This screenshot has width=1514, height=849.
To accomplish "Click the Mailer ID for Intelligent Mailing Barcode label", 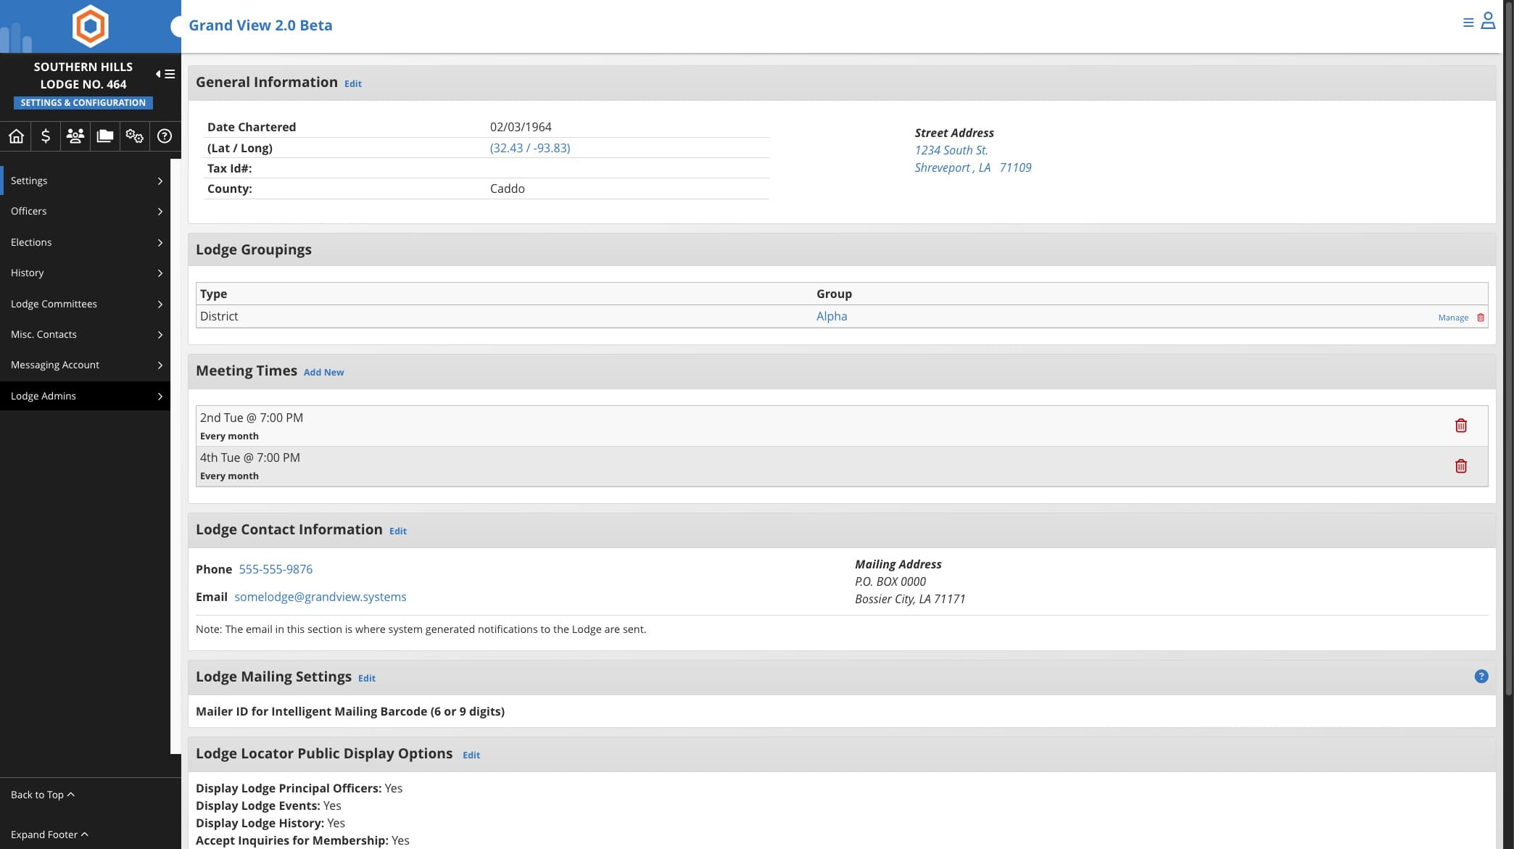I will [x=350, y=711].
